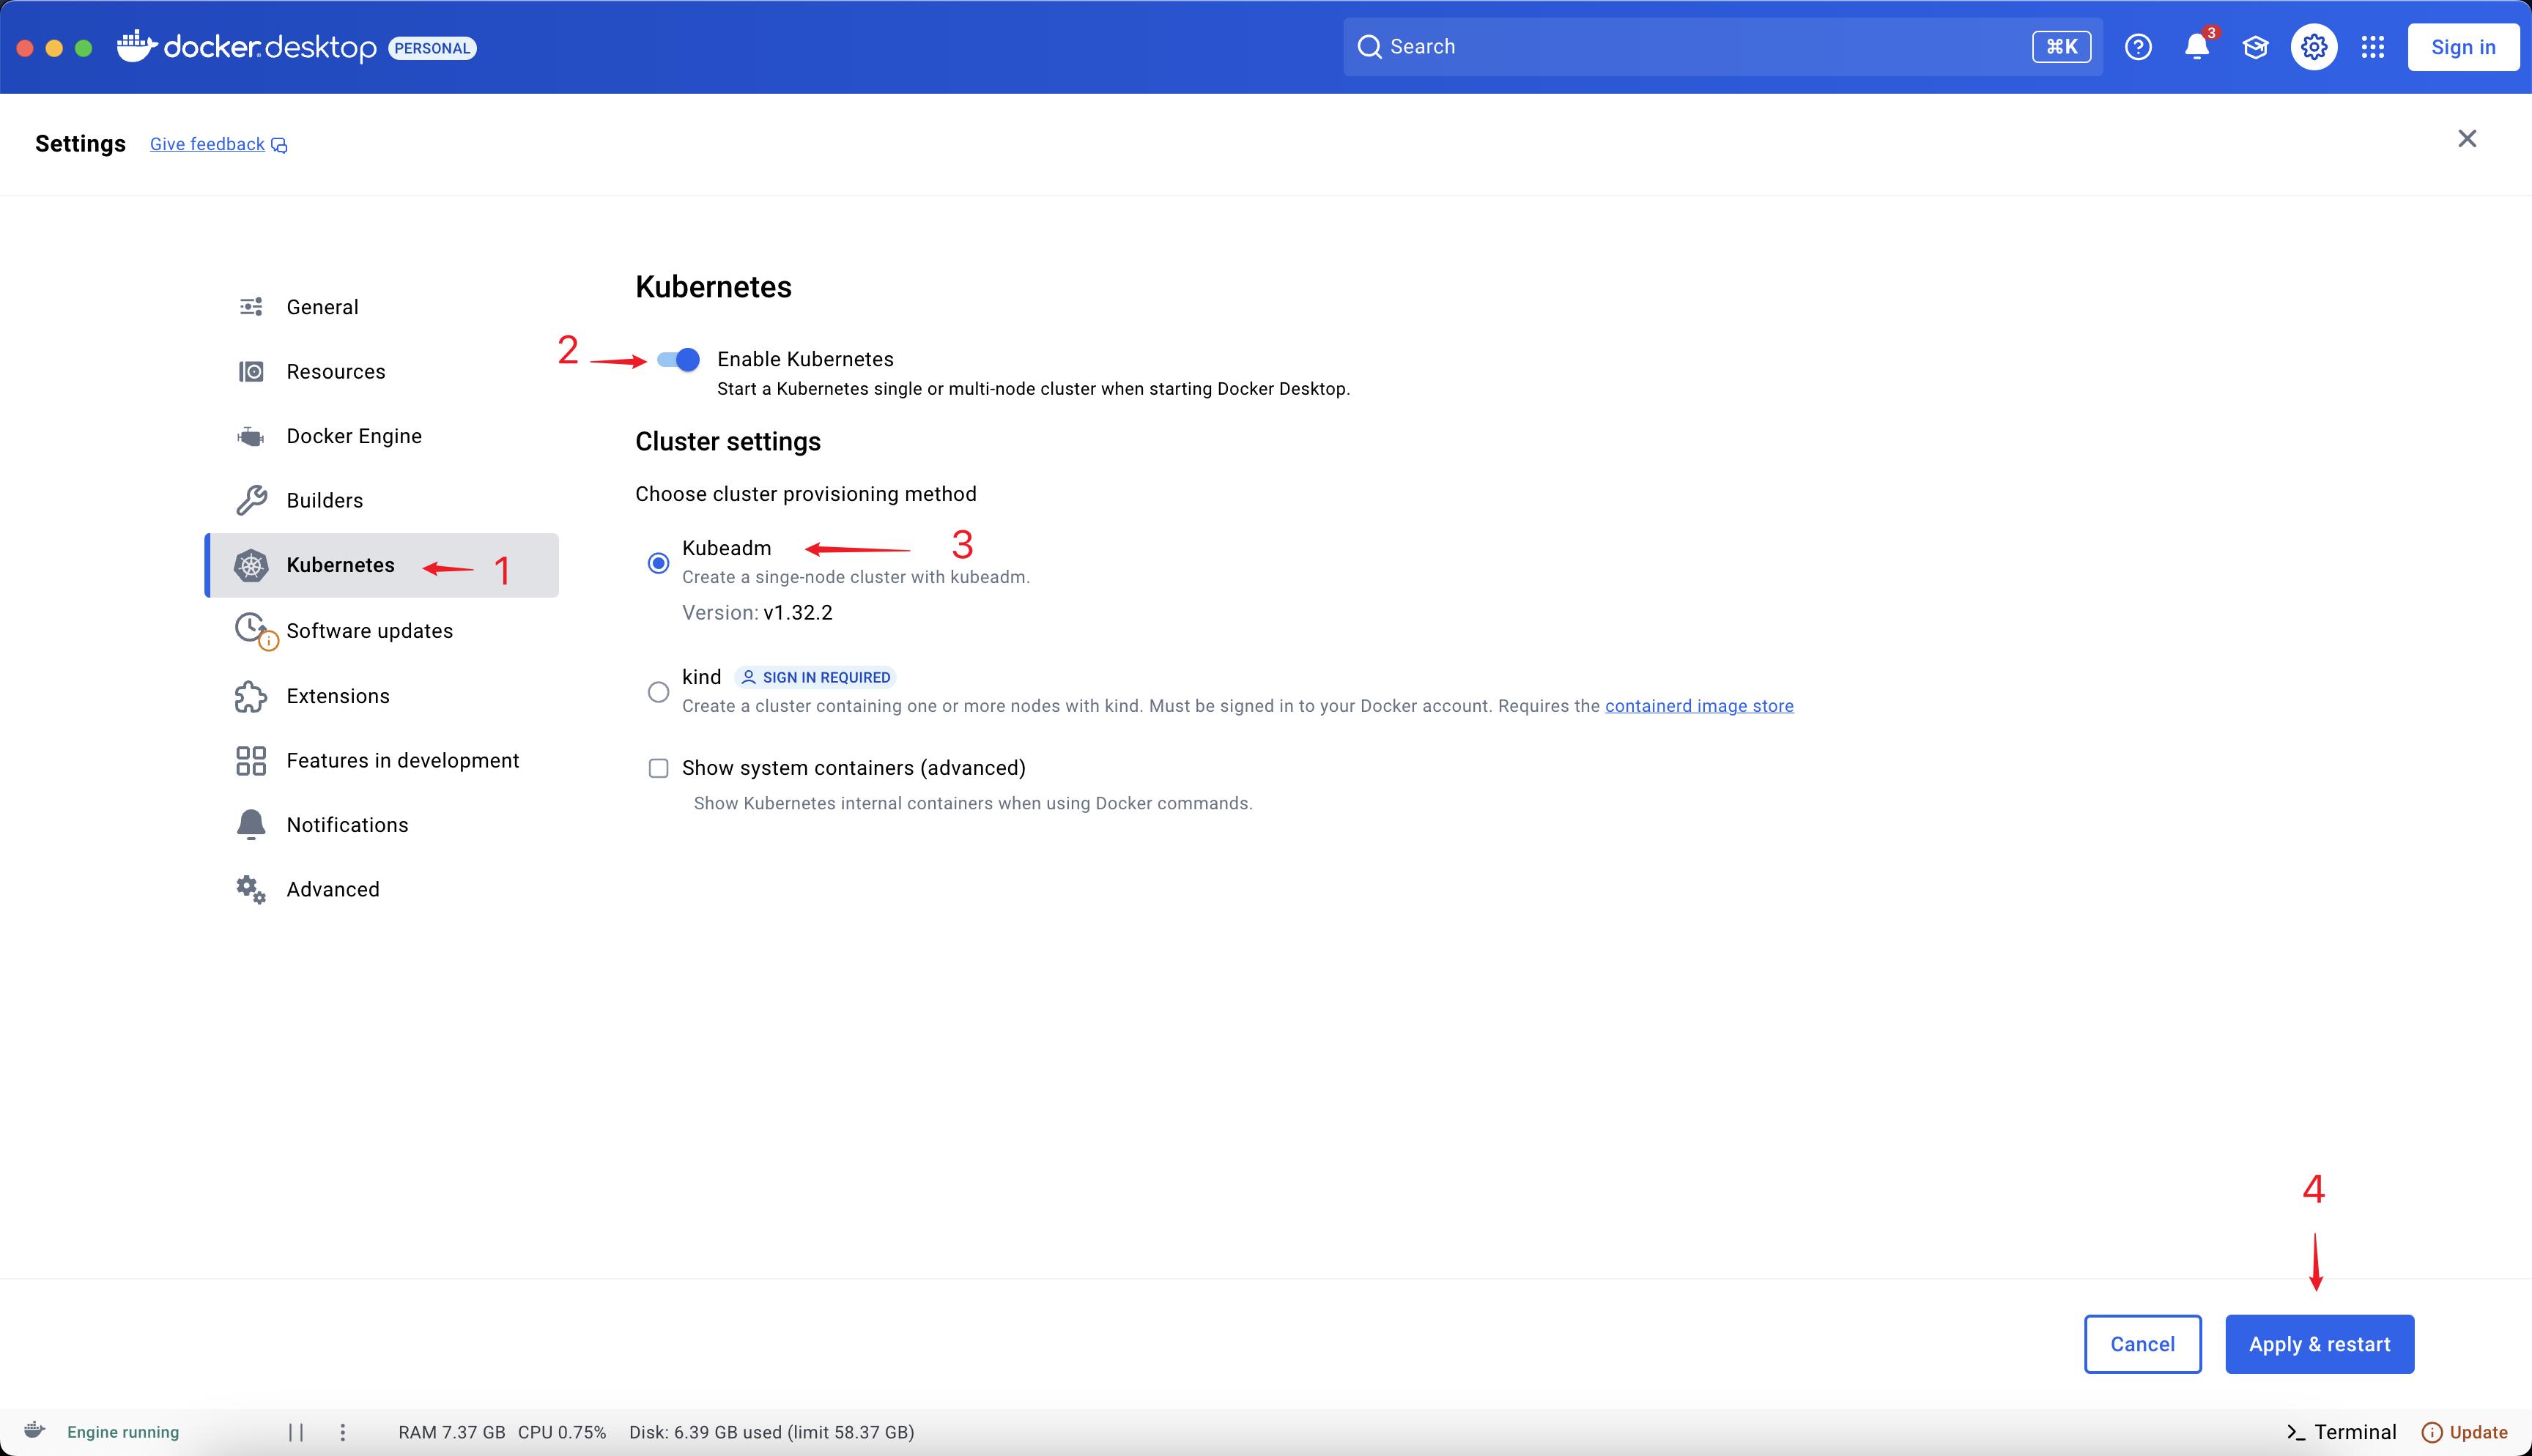This screenshot has height=1456, width=2532.
Task: Click the Sign in button
Action: click(2463, 47)
